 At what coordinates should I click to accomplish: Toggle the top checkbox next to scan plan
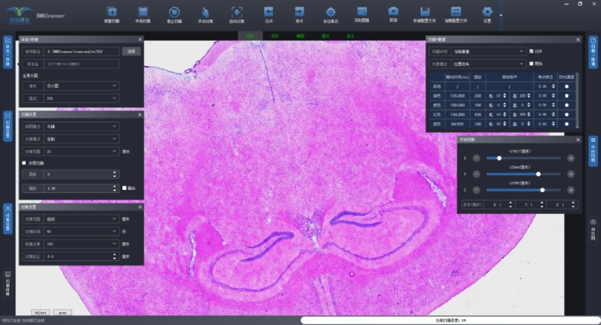tap(531, 51)
